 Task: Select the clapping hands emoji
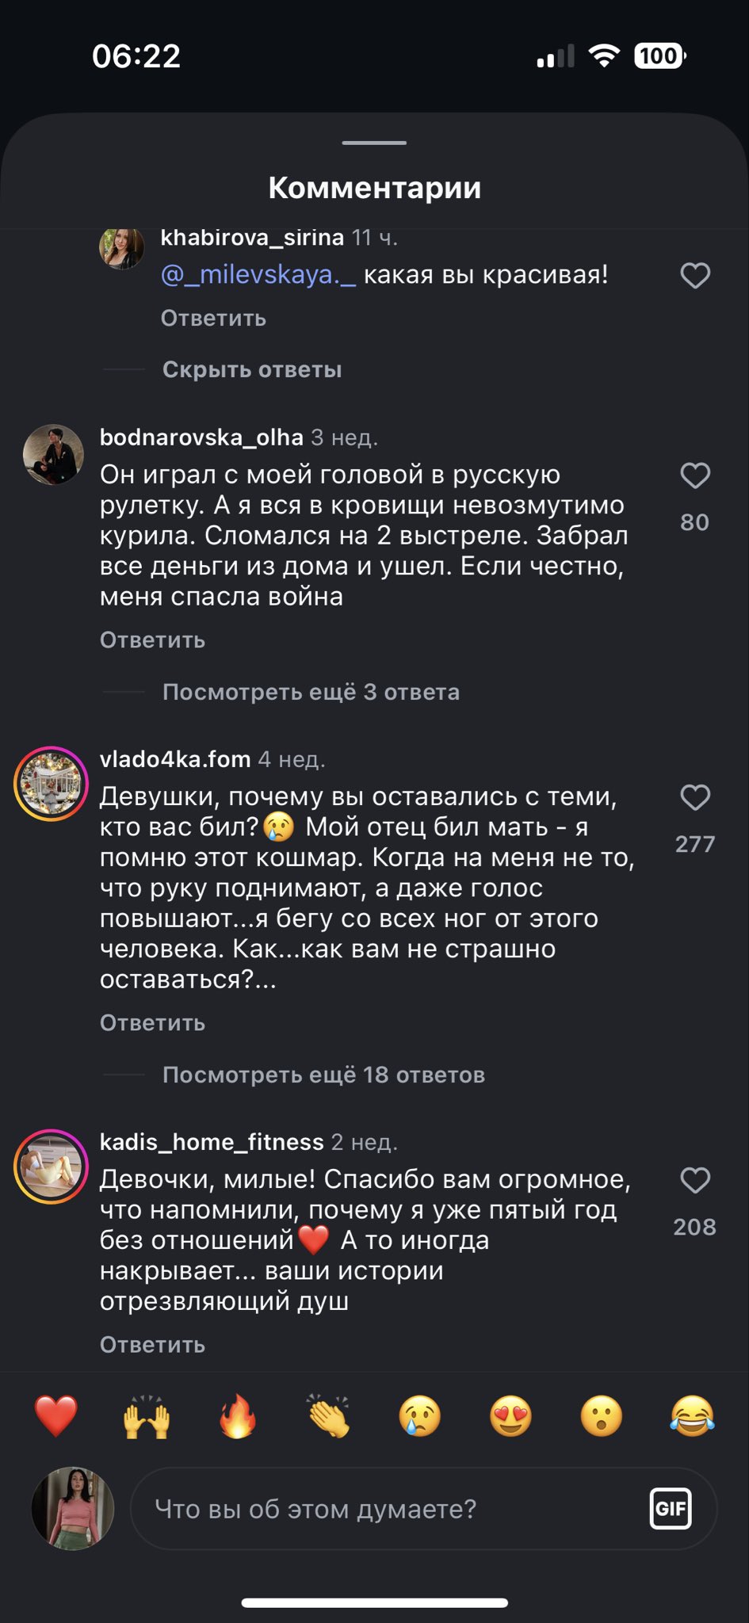click(329, 1416)
